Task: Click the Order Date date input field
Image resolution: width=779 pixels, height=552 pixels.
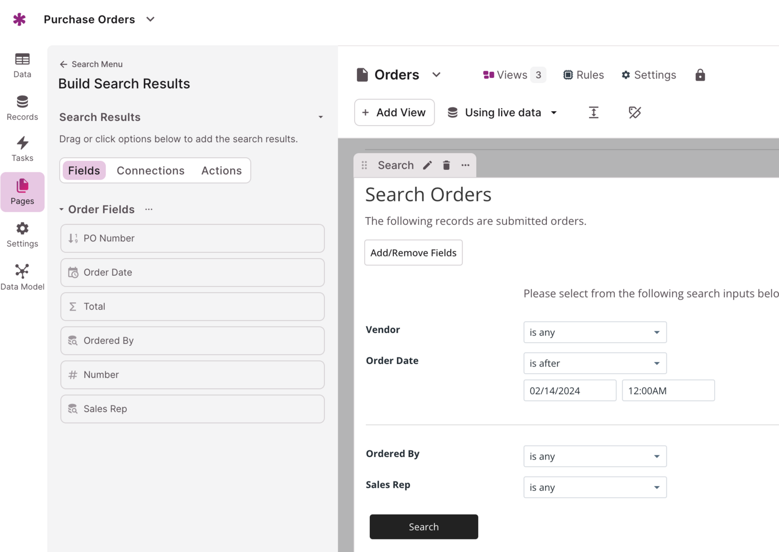Action: 570,391
